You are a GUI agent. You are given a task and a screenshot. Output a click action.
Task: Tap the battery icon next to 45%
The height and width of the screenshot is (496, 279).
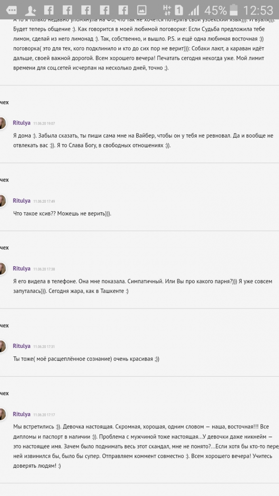[x=234, y=10]
